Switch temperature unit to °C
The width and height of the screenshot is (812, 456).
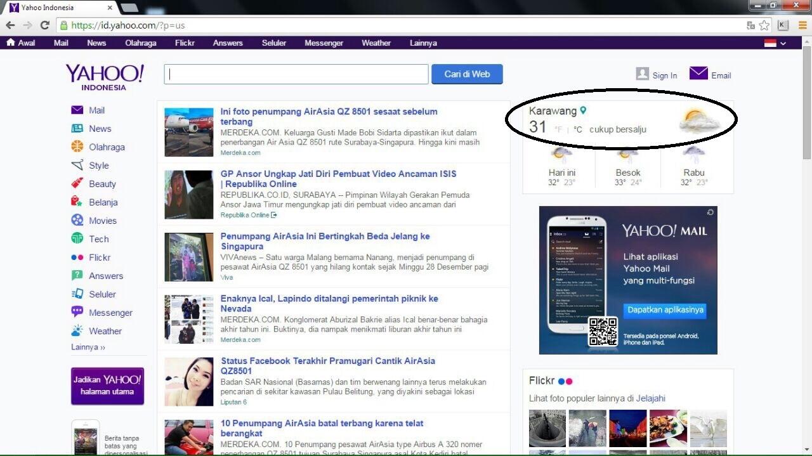click(x=578, y=129)
